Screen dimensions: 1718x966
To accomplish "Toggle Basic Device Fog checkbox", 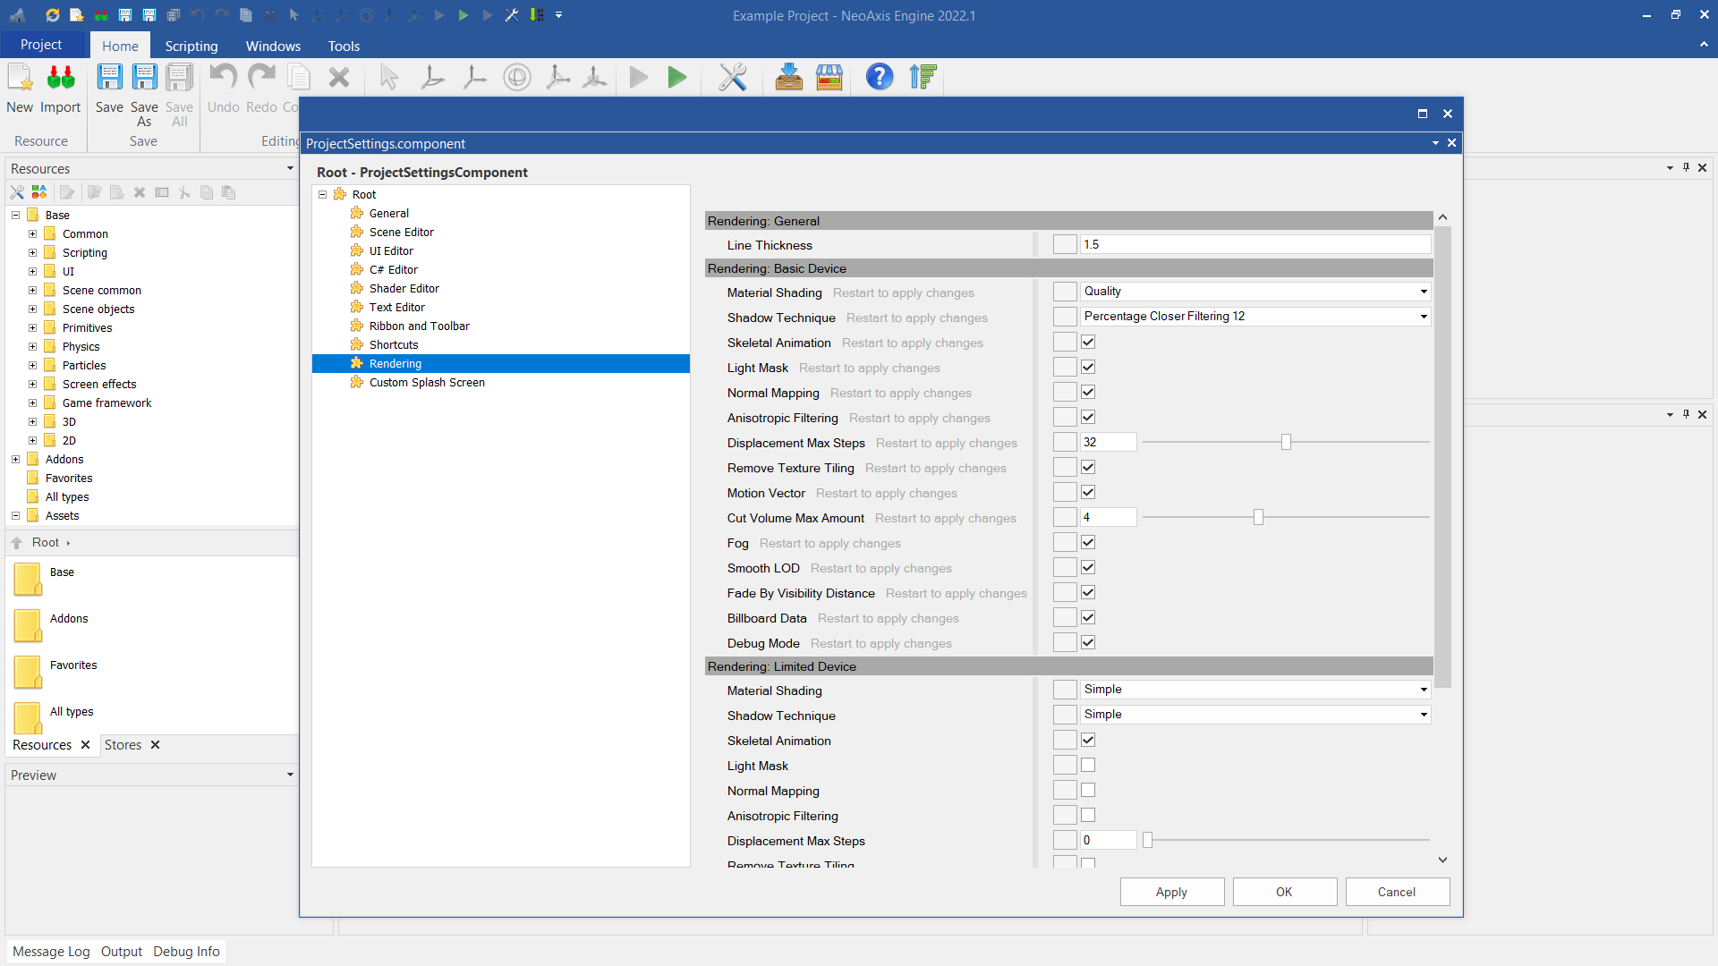I will click(1088, 542).
